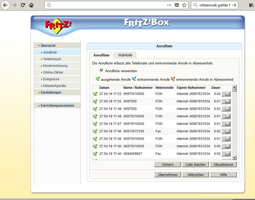Image resolution: width=255 pixels, height=200 pixels.
Task: Save the page to Pocket
Action: coord(177,5)
